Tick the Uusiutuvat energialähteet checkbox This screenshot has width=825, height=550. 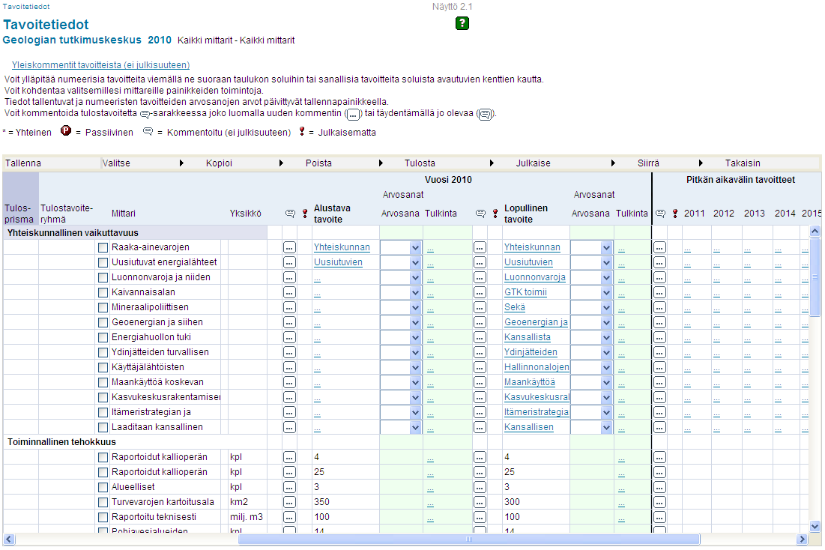coord(103,262)
